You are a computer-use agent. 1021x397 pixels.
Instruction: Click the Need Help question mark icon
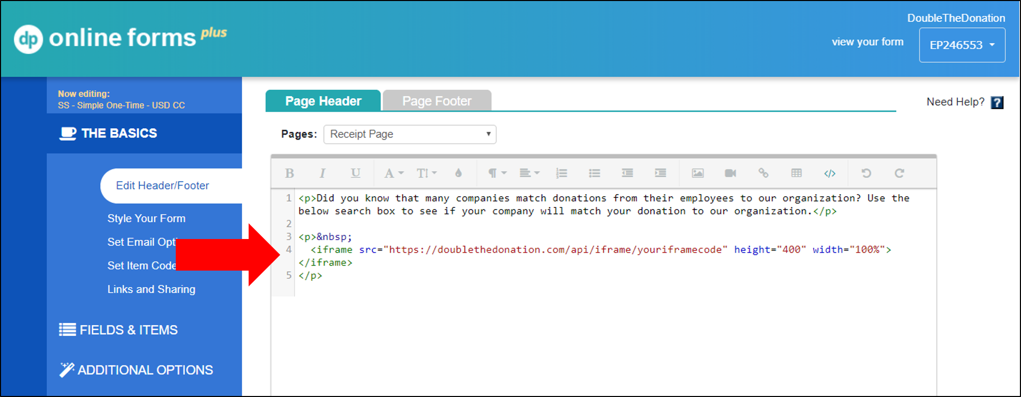997,102
